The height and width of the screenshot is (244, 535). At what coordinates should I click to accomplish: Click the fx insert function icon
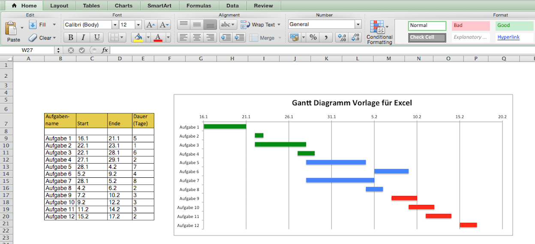click(105, 50)
